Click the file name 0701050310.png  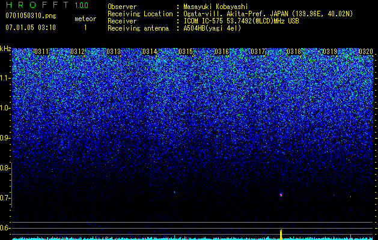[x=31, y=16]
